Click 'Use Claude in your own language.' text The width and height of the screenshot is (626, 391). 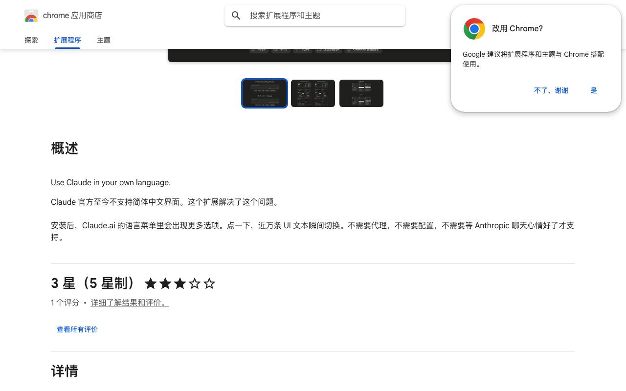111,183
